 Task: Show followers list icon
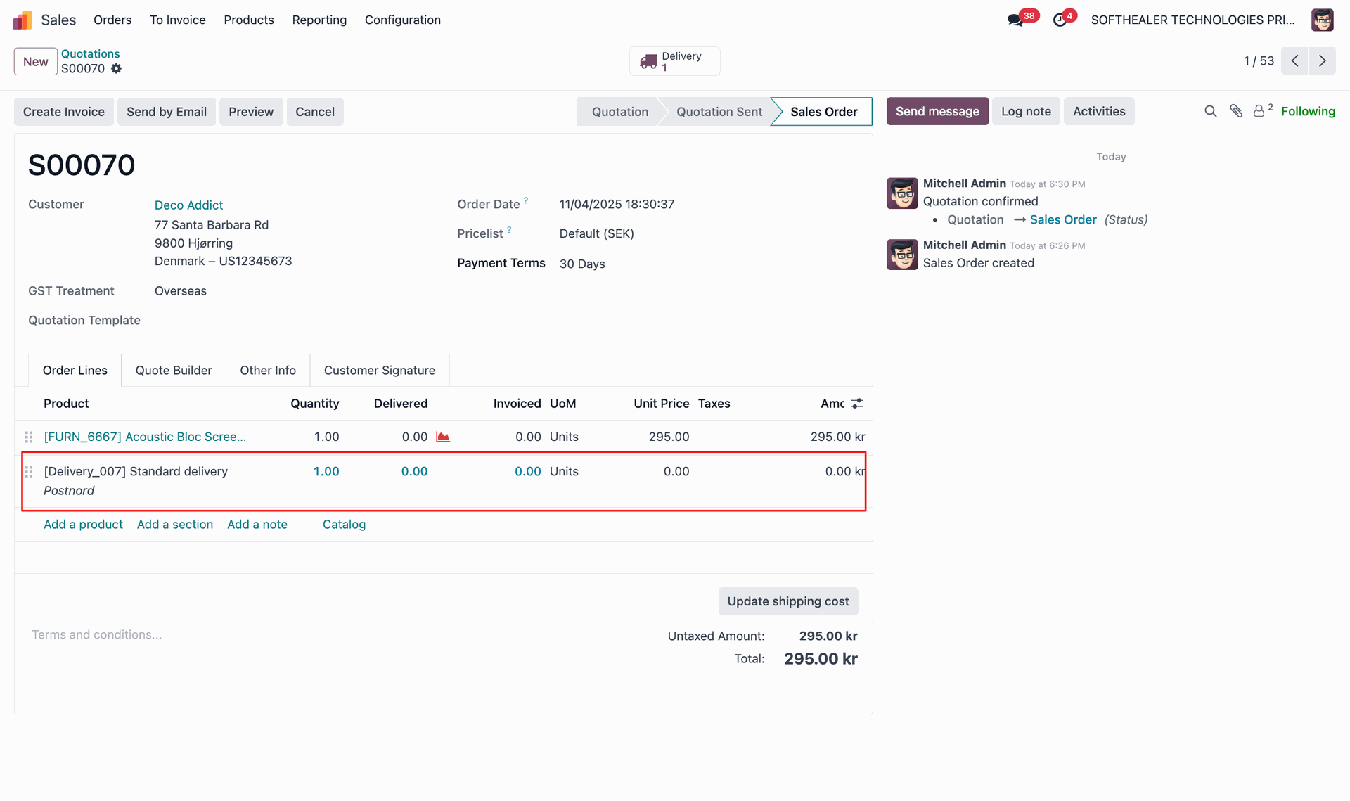[x=1259, y=111]
